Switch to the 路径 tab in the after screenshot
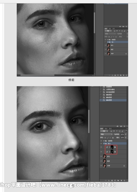Screen dimensions: 137x192 pyautogui.click(x=110, y=129)
